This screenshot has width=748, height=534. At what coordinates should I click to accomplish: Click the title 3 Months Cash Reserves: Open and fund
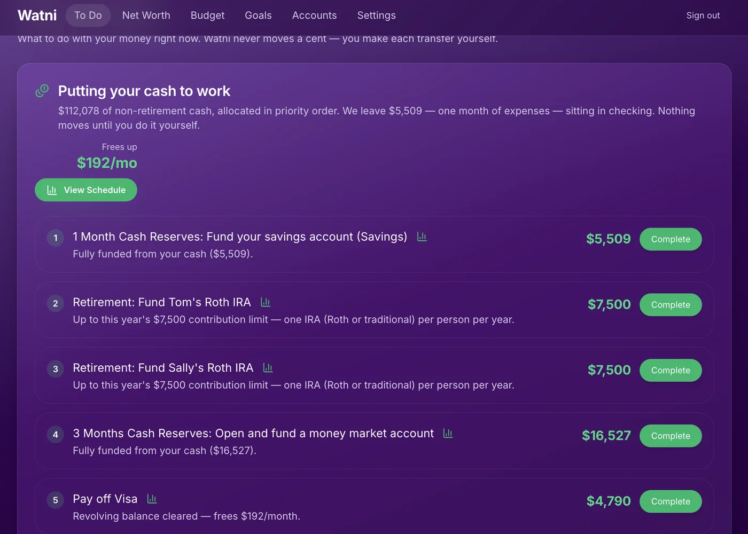253,433
